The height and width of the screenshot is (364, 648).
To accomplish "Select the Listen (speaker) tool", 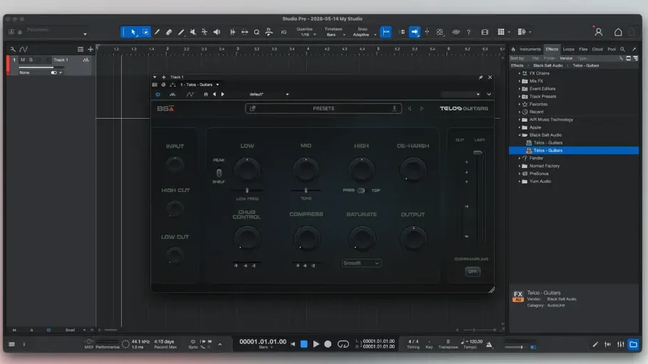I will [x=217, y=32].
